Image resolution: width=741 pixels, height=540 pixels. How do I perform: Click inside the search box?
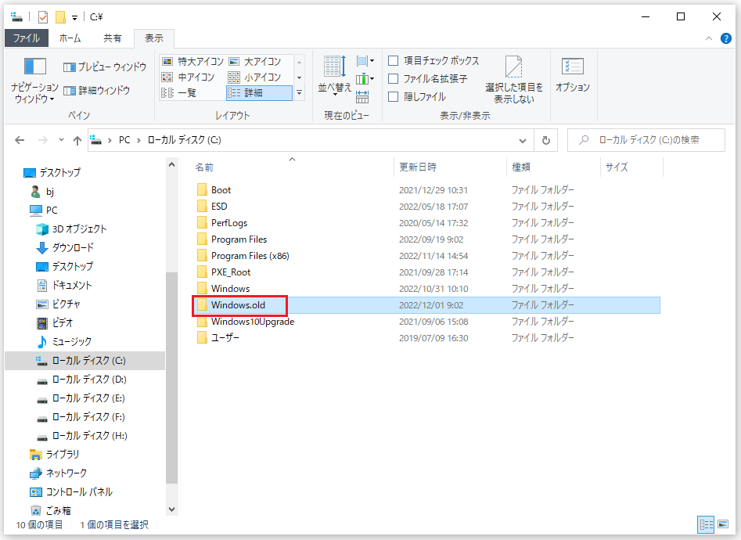[649, 139]
